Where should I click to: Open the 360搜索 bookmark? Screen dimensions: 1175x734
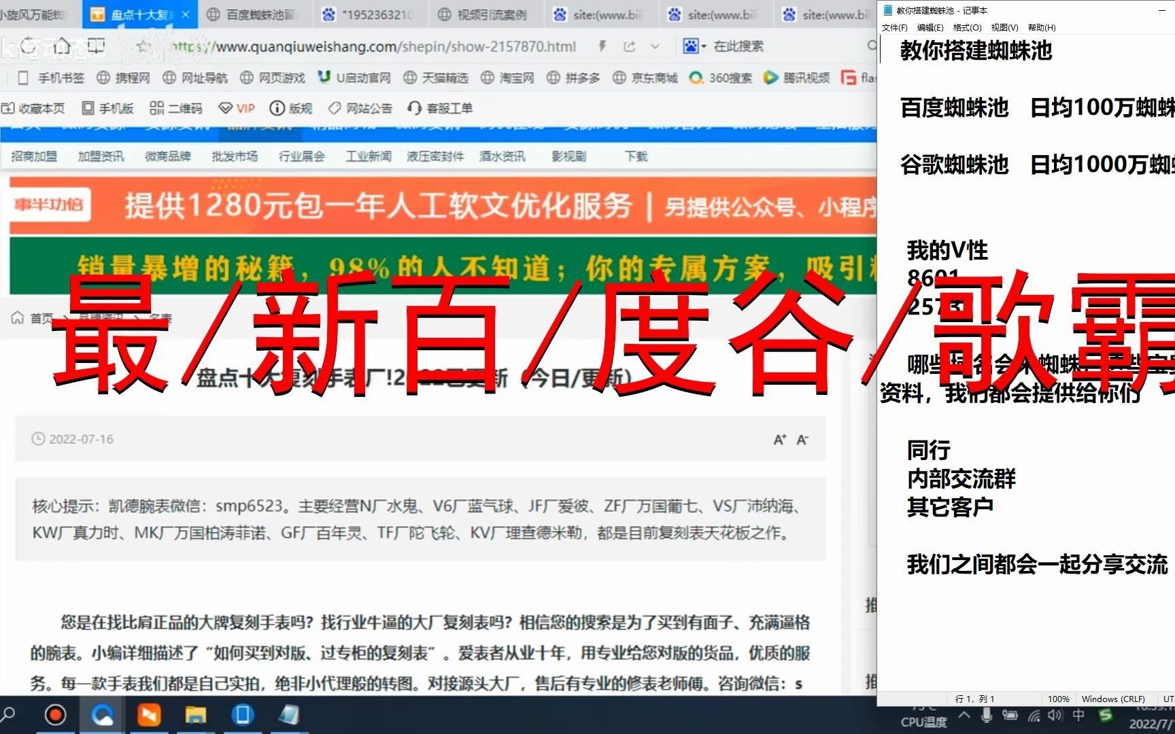tap(721, 78)
